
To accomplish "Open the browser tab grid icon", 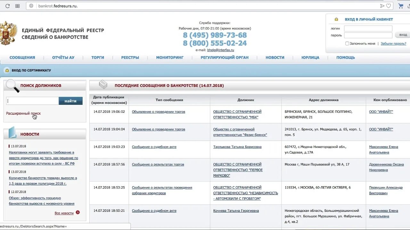I will coord(17,6).
